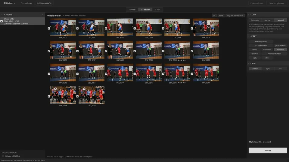Toggle the Whole folder match checkbox
Screen dimensions: 289x162
point(2,21)
